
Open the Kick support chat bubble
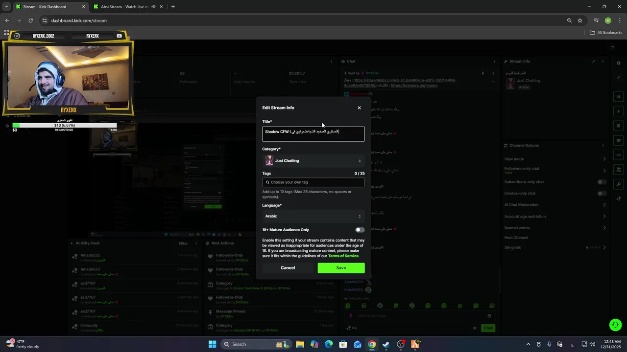click(615, 325)
